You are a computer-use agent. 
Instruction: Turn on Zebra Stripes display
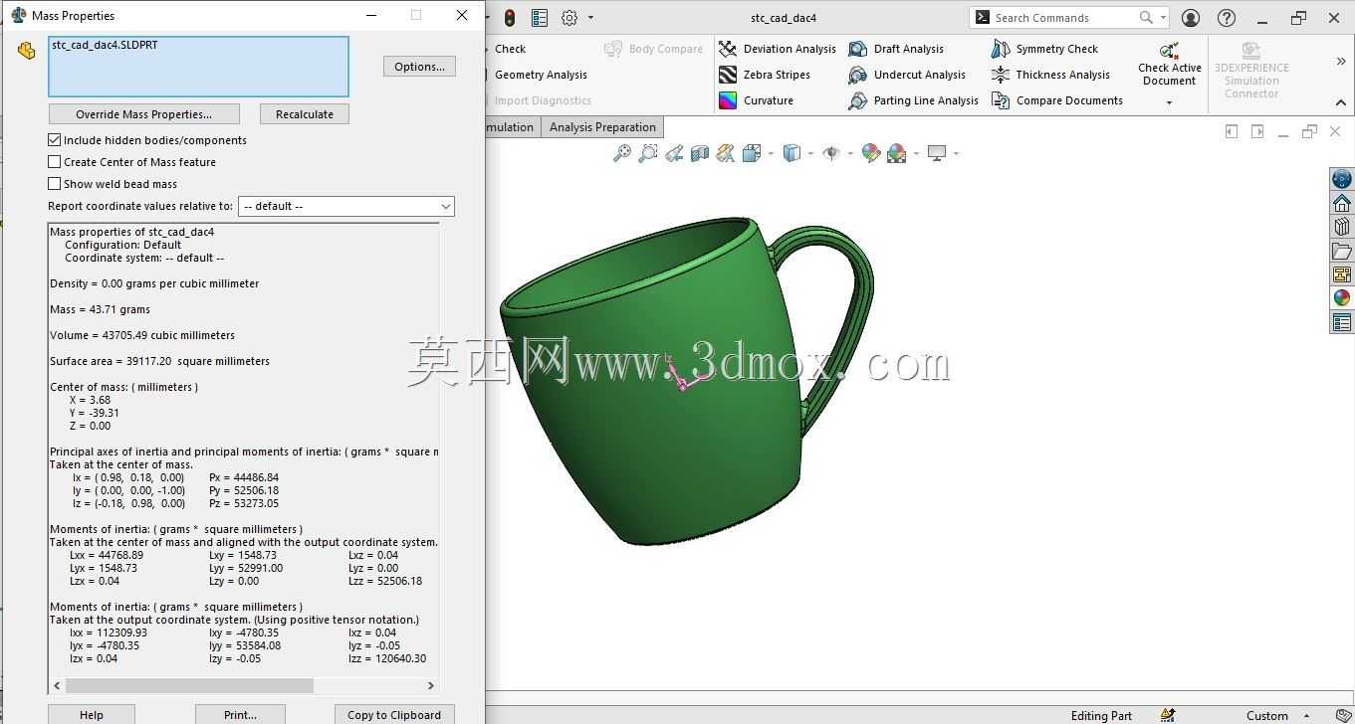click(x=765, y=75)
